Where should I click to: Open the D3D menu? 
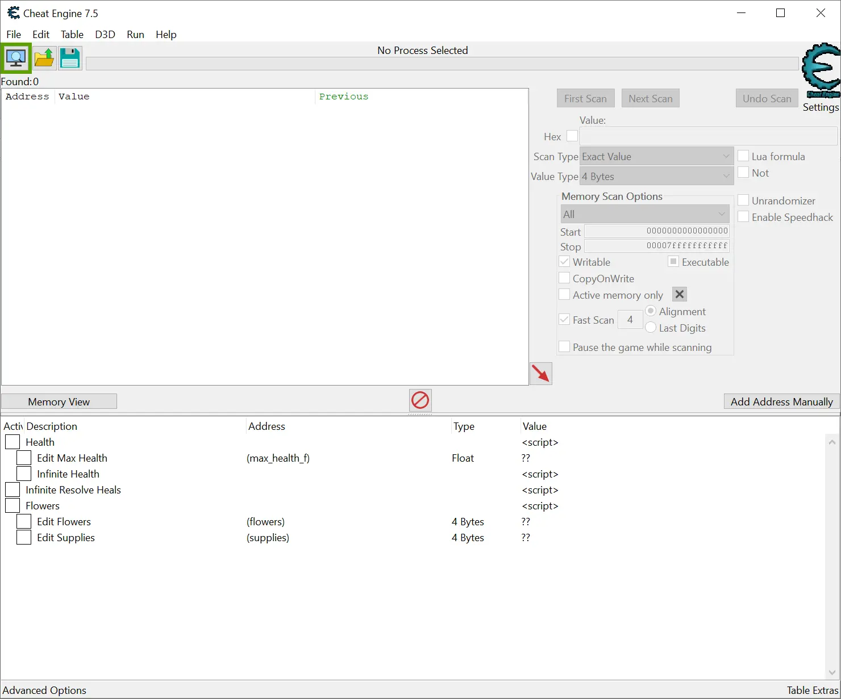click(105, 35)
